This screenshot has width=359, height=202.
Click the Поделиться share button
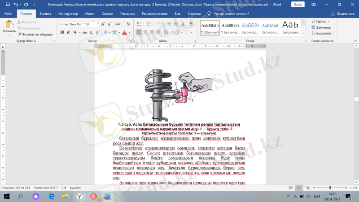click(x=343, y=13)
